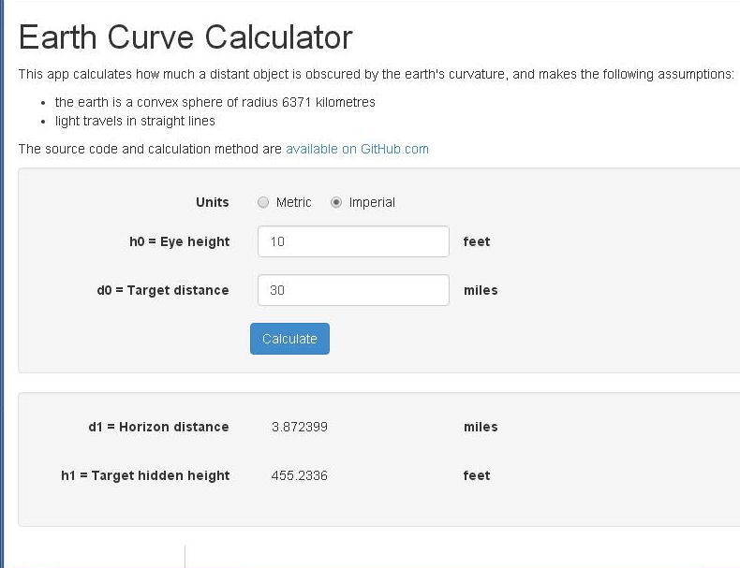740x568 pixels.
Task: Focus the Target distance input field
Action: coord(353,290)
